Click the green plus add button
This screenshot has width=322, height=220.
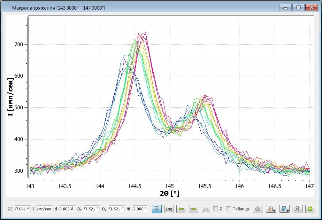[310, 209]
